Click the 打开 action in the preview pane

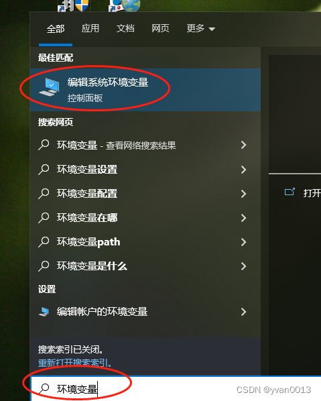pyautogui.click(x=312, y=193)
